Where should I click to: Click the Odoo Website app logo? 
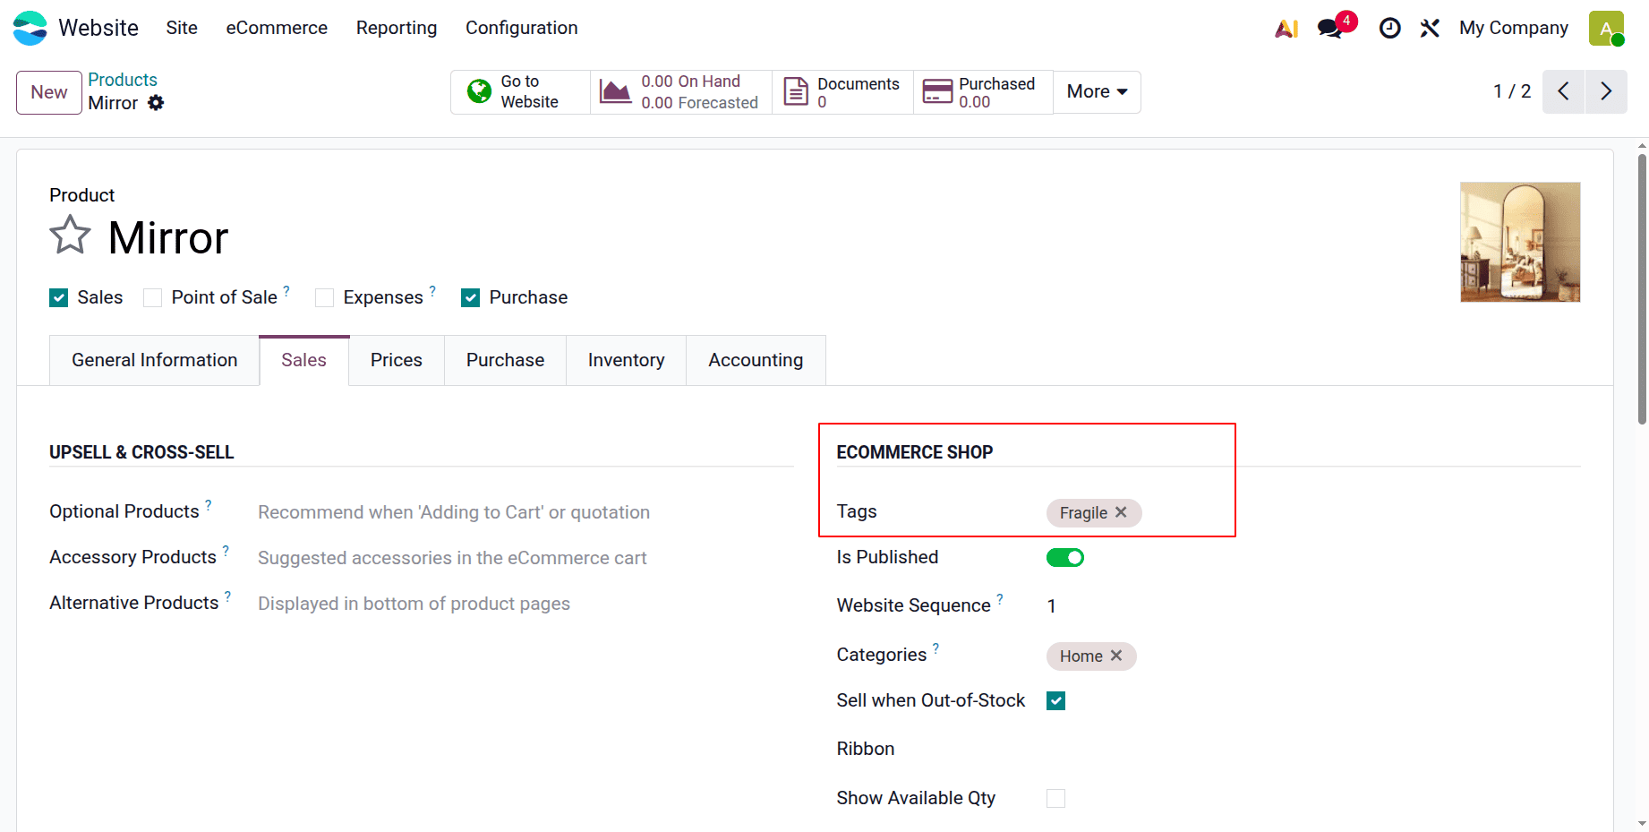click(30, 28)
